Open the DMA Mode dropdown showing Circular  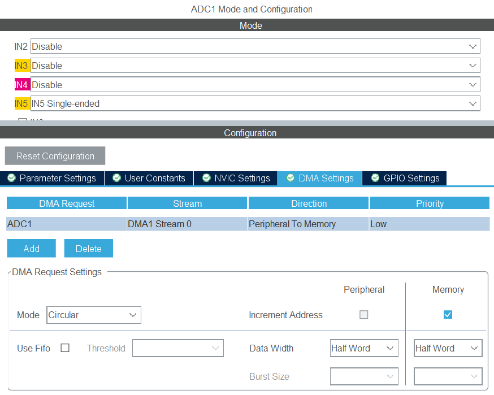133,315
